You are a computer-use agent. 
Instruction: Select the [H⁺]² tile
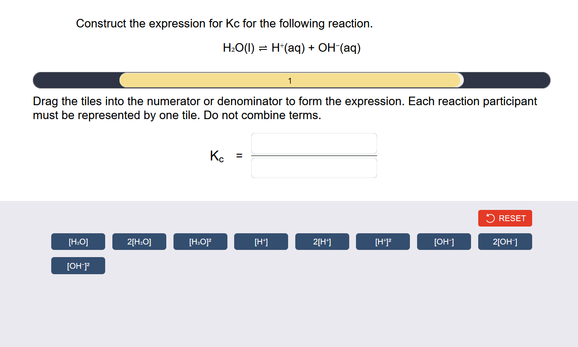coord(383,241)
